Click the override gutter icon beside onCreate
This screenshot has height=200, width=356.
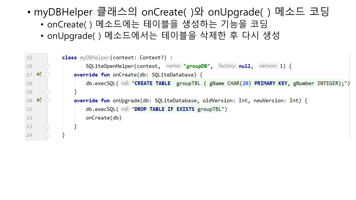coord(39,74)
